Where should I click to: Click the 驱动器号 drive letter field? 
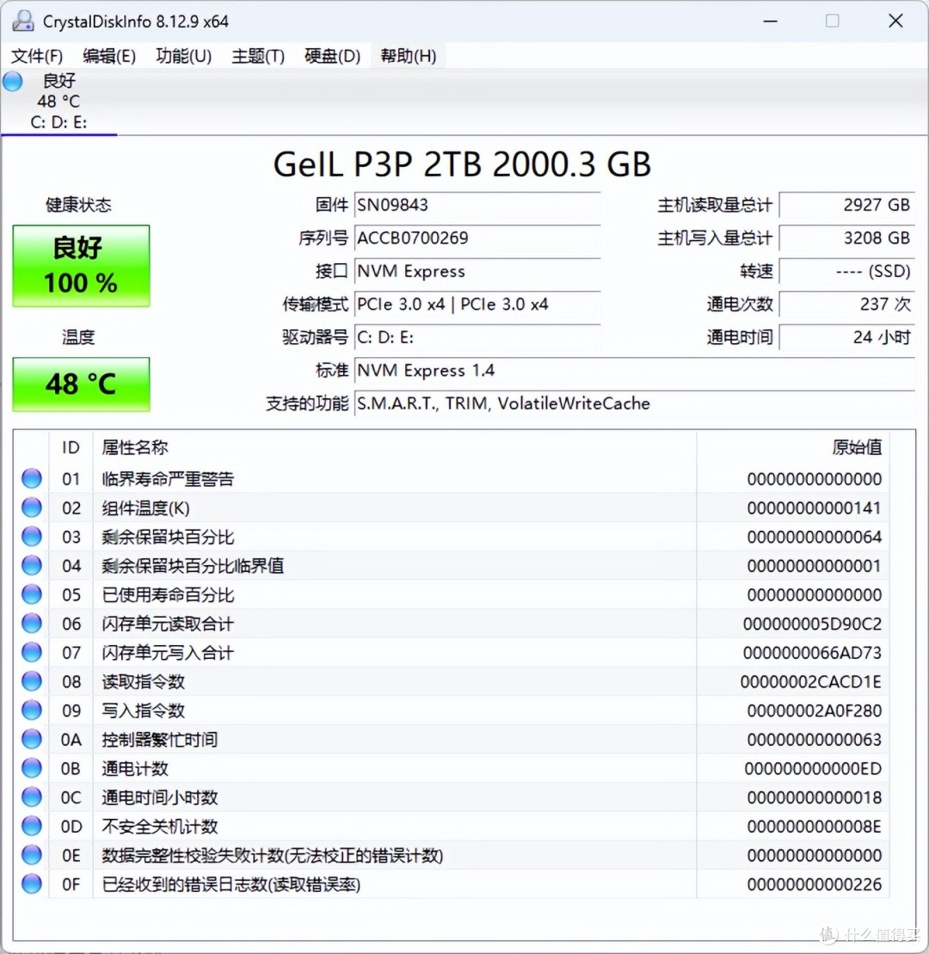(477, 337)
